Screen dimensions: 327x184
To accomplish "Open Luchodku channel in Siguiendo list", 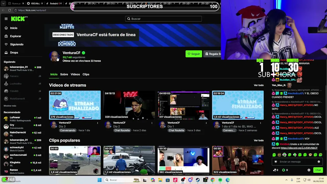I will [x=22, y=84].
